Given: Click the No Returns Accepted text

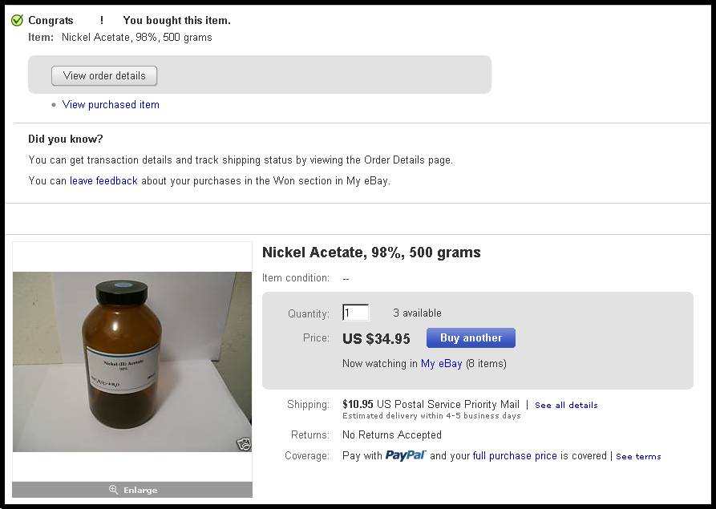Looking at the screenshot, I should click(x=391, y=435).
